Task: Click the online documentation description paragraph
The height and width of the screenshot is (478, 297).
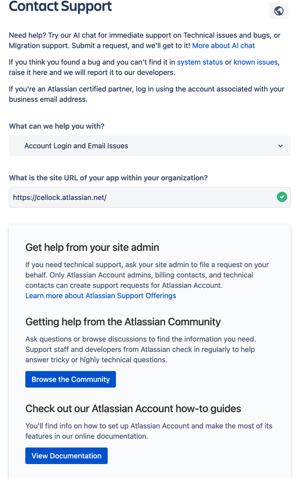Action: click(x=149, y=431)
